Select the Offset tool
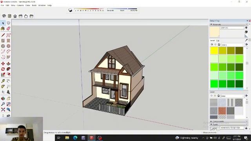The image size is (251, 141). pyautogui.click(x=9, y=74)
